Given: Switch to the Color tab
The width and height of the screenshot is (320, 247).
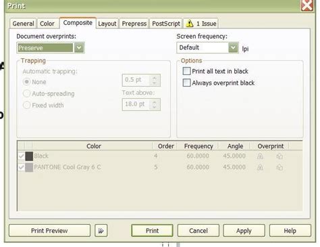Looking at the screenshot, I should pos(47,24).
